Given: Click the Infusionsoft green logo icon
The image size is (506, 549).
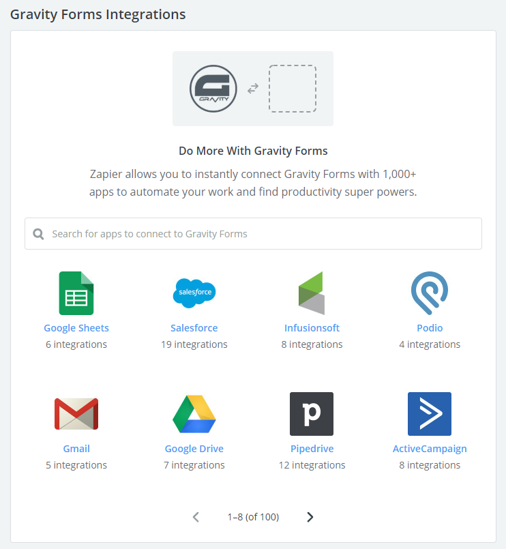Looking at the screenshot, I should [x=312, y=293].
